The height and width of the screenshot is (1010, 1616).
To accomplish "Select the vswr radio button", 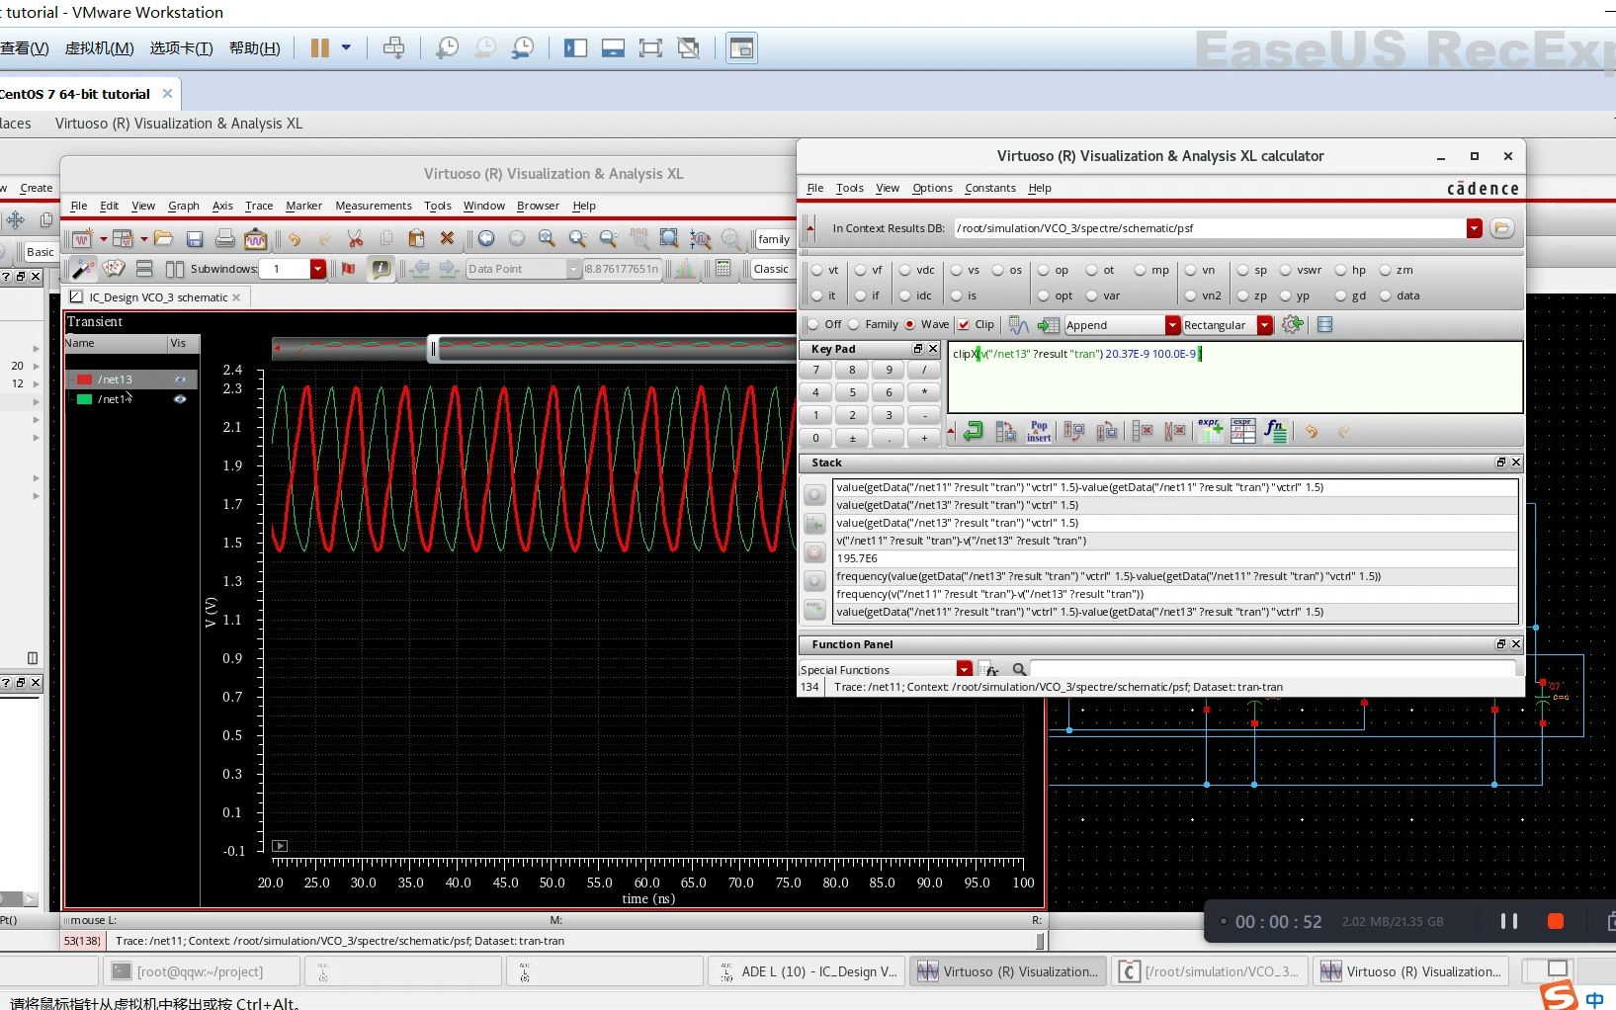I will coord(1286,270).
